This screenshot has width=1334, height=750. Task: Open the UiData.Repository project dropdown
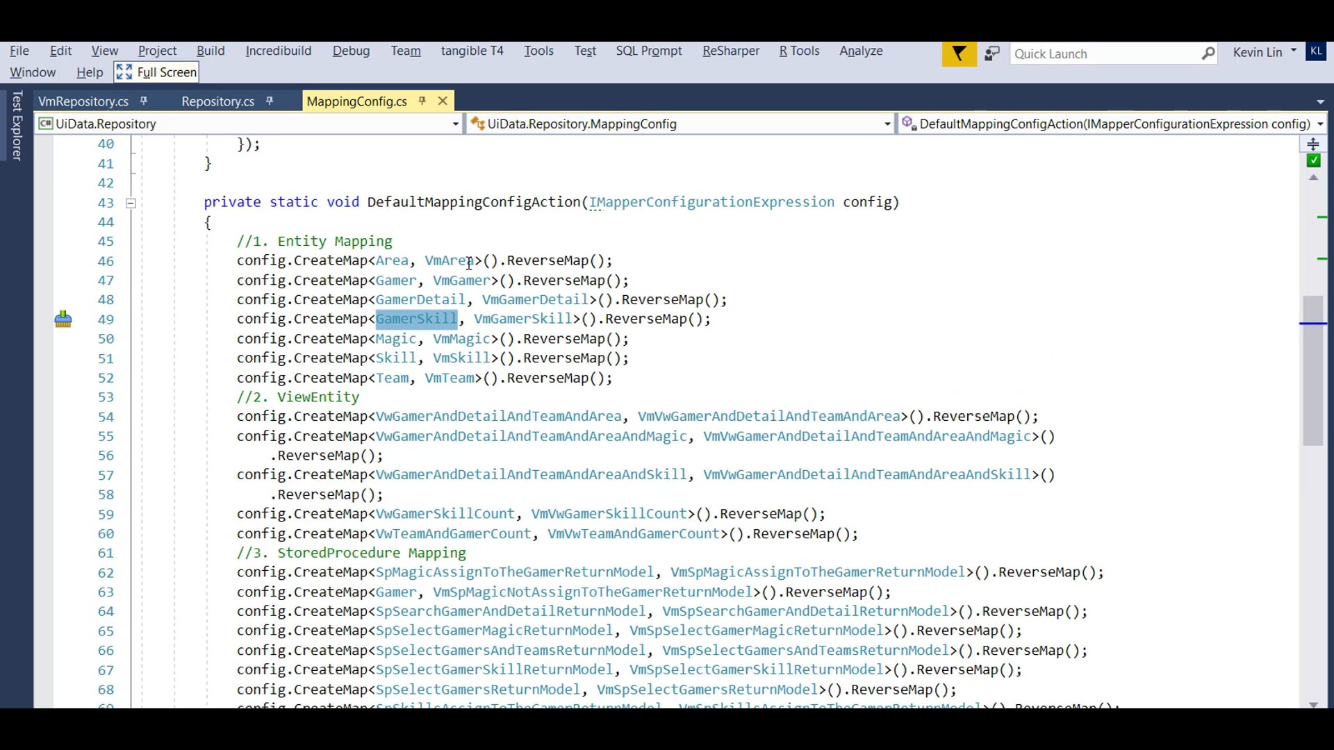point(455,124)
